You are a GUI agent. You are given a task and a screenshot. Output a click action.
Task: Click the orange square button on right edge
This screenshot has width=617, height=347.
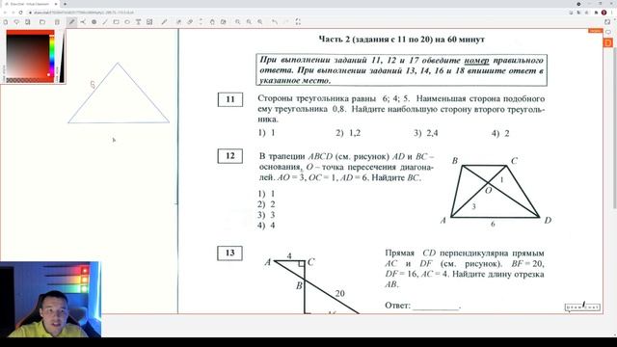[x=608, y=42]
